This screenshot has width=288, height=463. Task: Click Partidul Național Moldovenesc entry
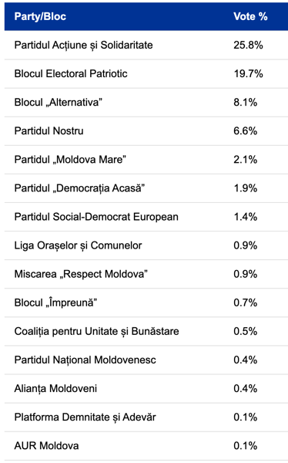coord(85,360)
